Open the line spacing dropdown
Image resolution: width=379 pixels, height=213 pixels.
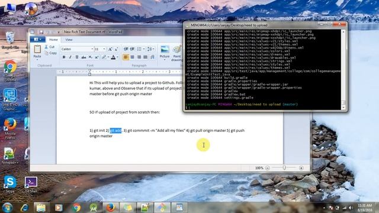(x=151, y=49)
